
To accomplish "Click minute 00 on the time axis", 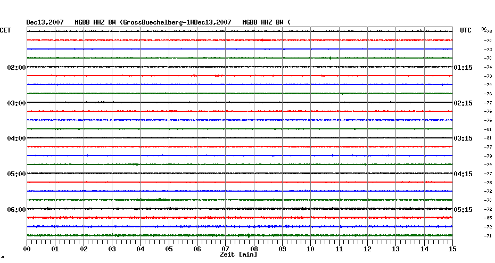I will 27,249.
